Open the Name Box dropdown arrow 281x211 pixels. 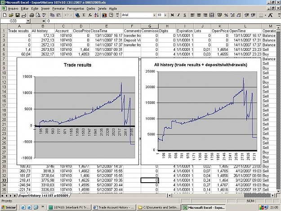click(x=28, y=21)
